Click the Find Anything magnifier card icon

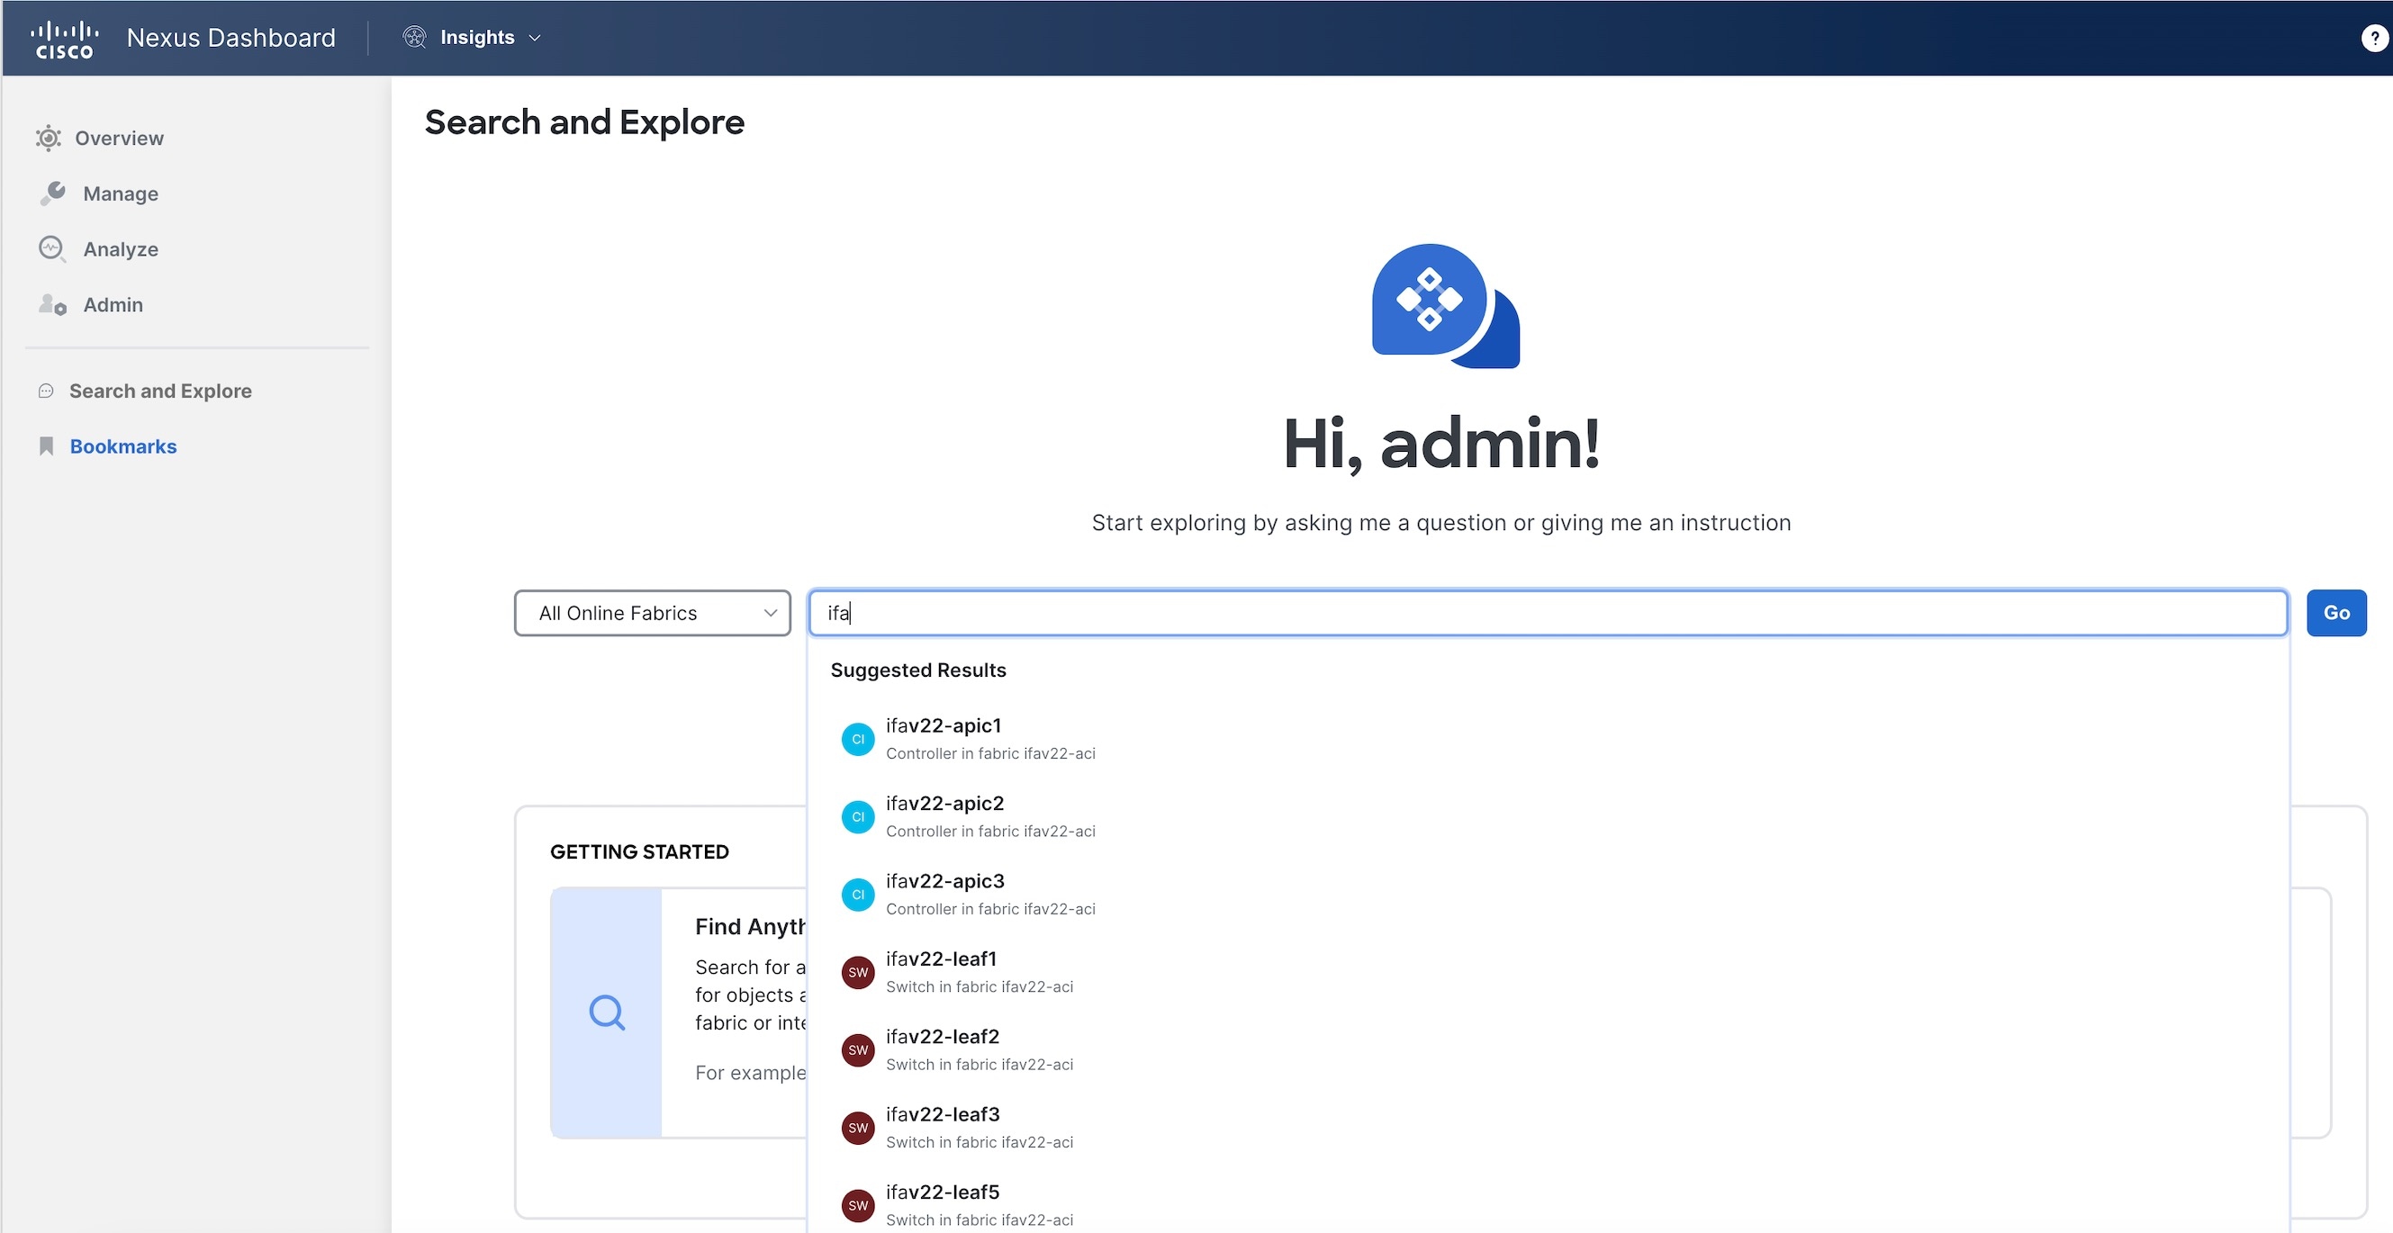[x=607, y=1012]
